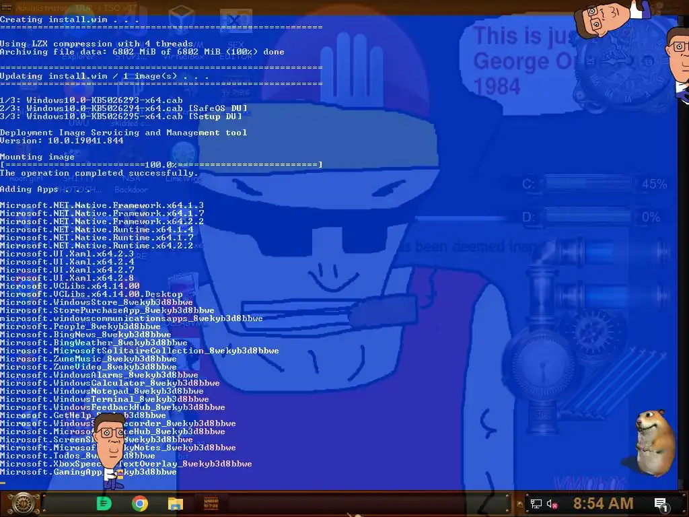Click Microsoft.StorePurchaseApp line
This screenshot has height=517, width=689.
tap(107, 310)
